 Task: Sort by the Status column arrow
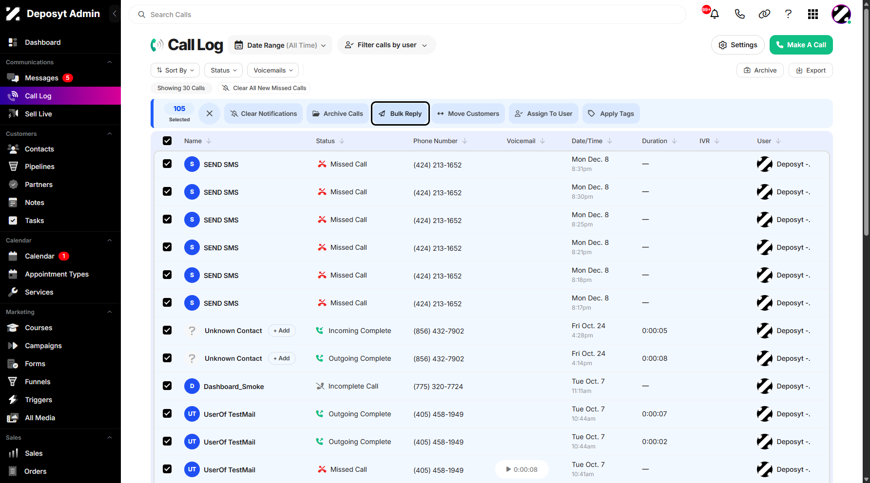(342, 141)
